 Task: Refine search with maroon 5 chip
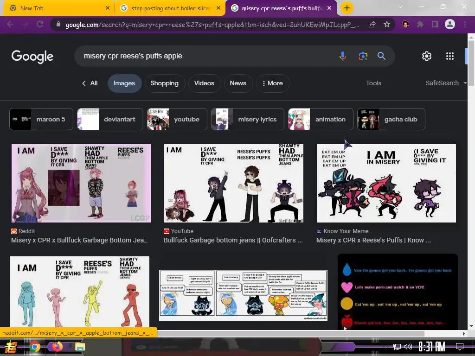41,119
